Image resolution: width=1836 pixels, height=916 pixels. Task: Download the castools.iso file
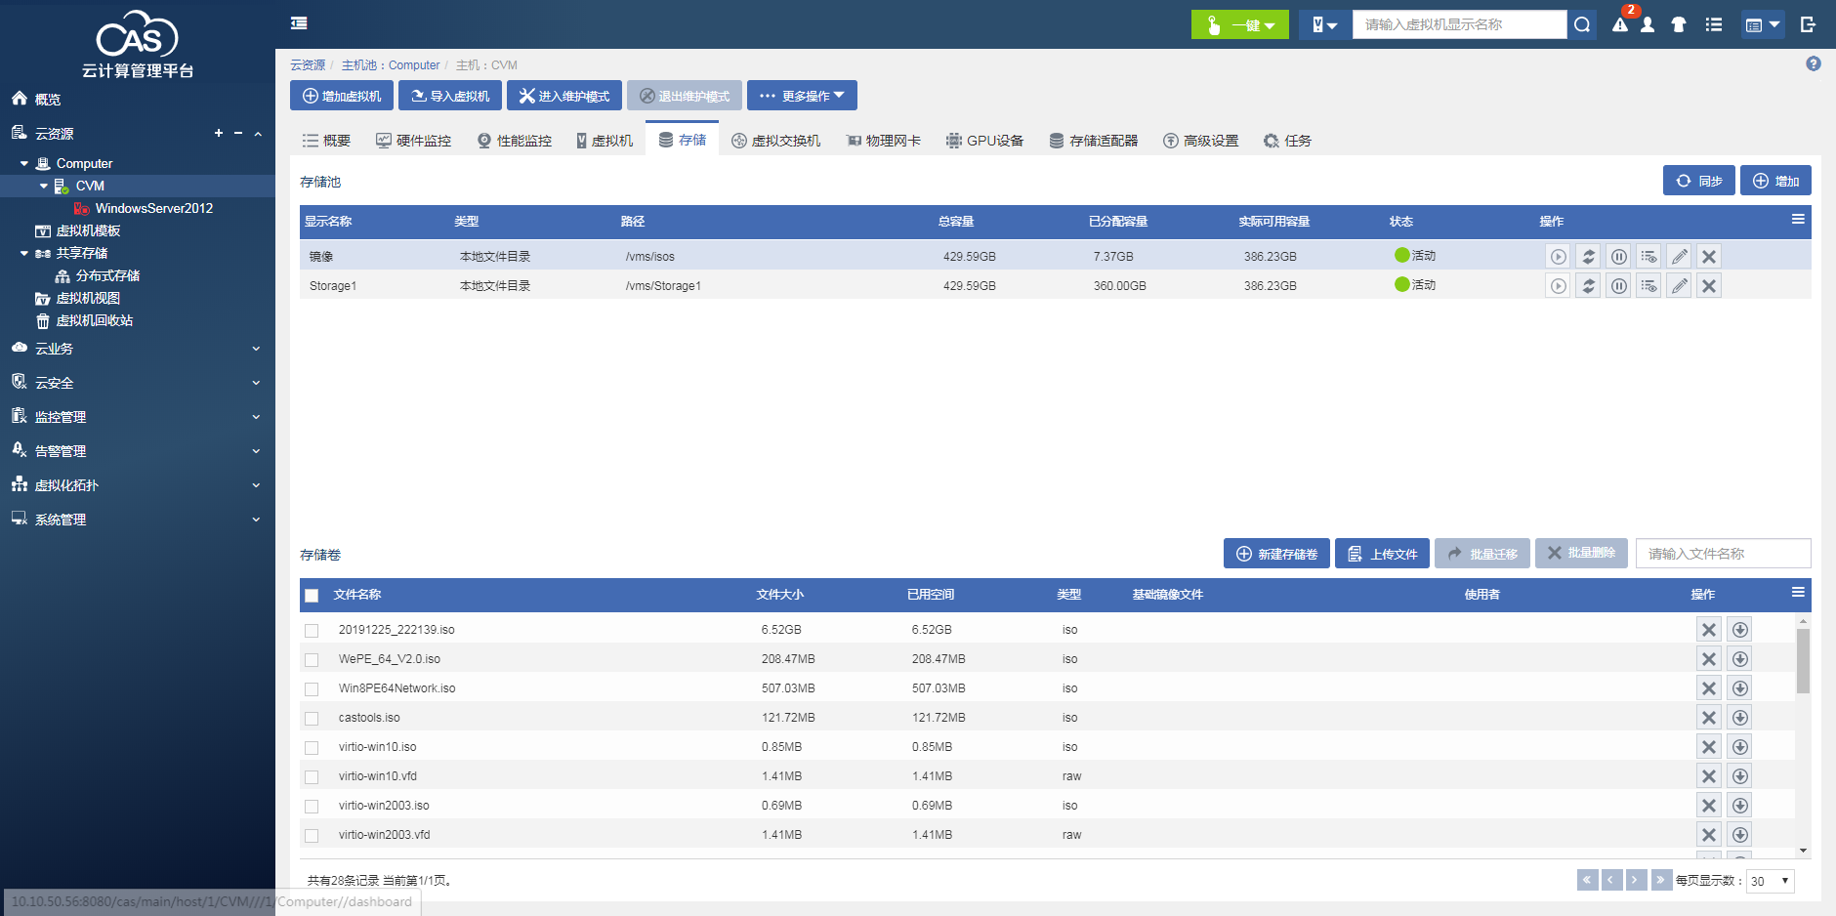pyautogui.click(x=1739, y=718)
